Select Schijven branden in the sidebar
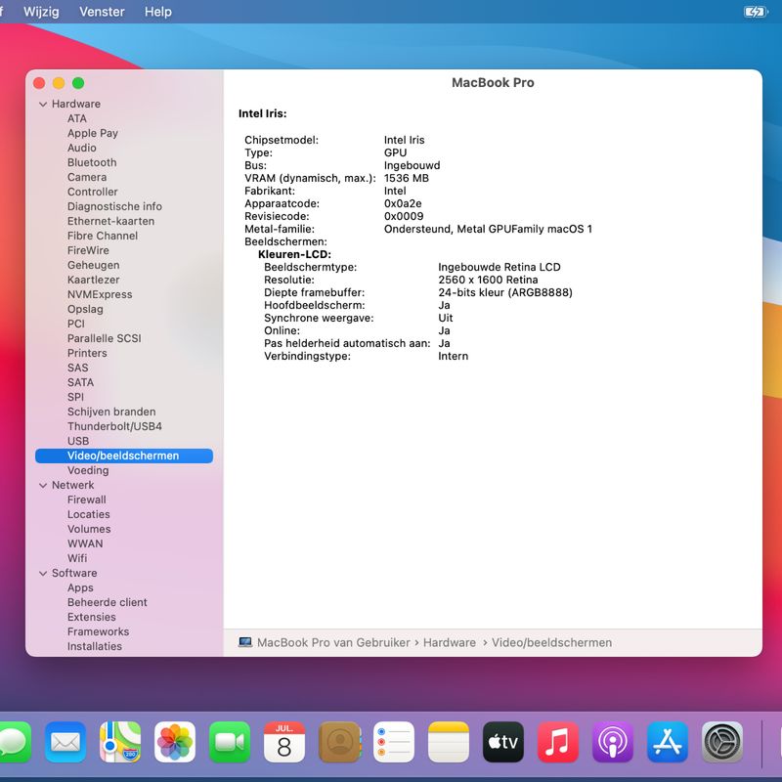 click(111, 412)
